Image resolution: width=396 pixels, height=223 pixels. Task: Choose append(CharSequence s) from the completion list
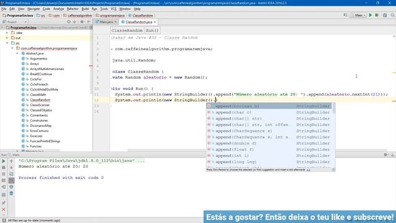tap(269, 131)
